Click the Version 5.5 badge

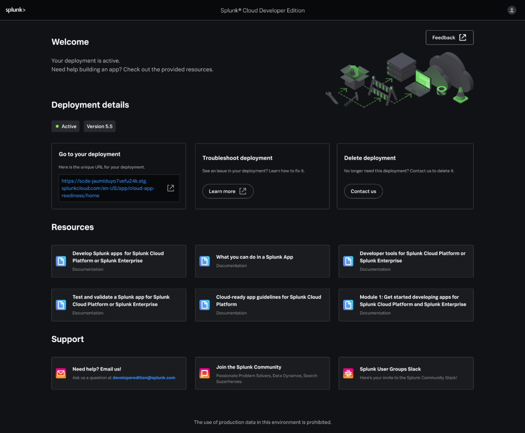[99, 126]
